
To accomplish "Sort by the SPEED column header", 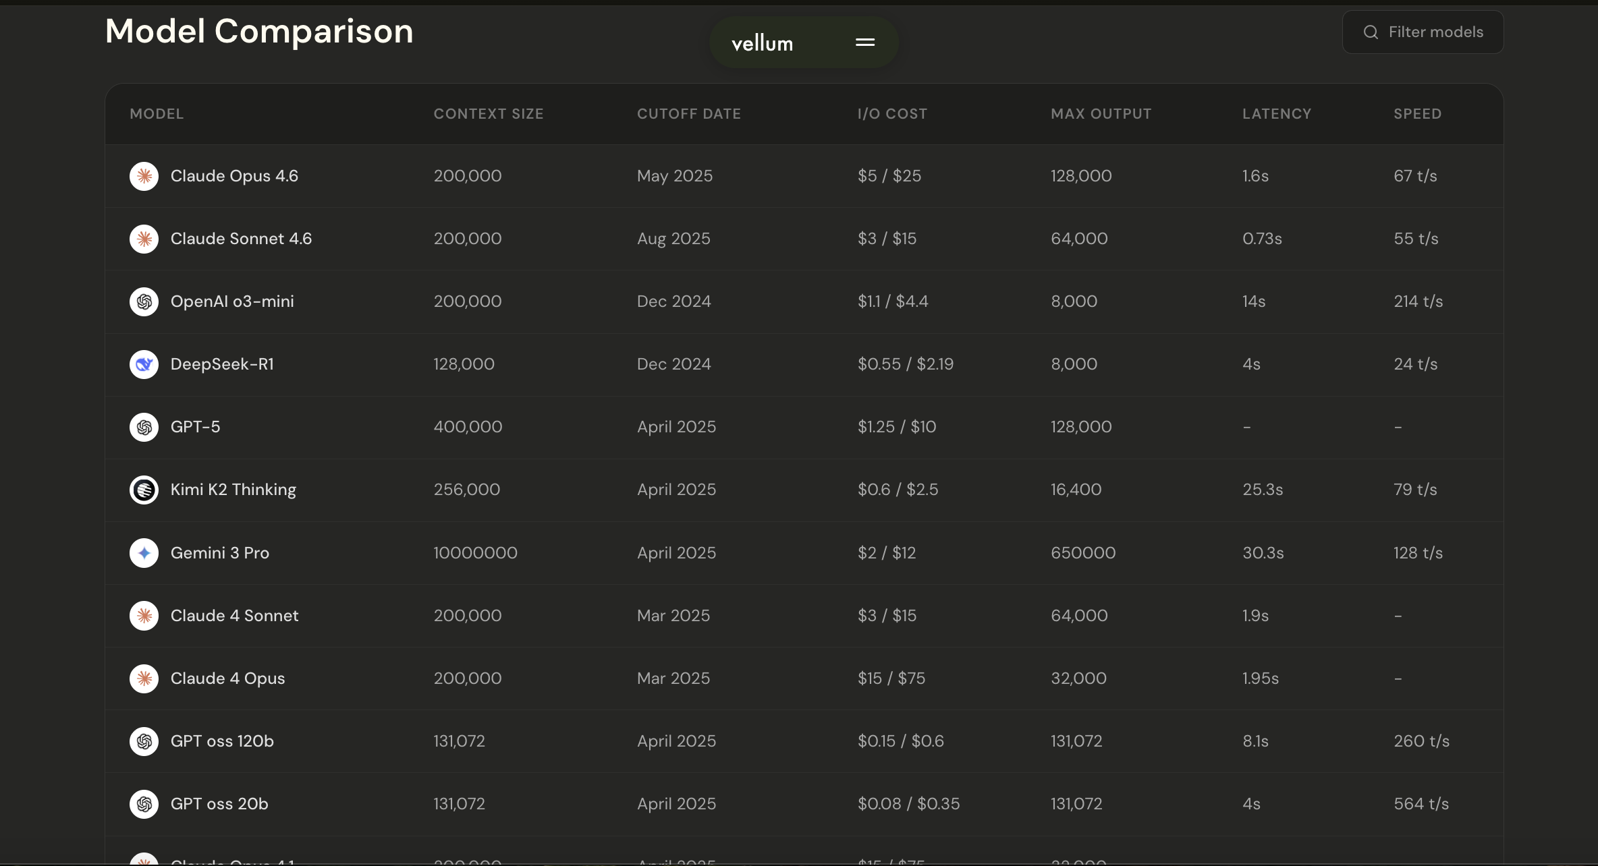I will pyautogui.click(x=1418, y=114).
